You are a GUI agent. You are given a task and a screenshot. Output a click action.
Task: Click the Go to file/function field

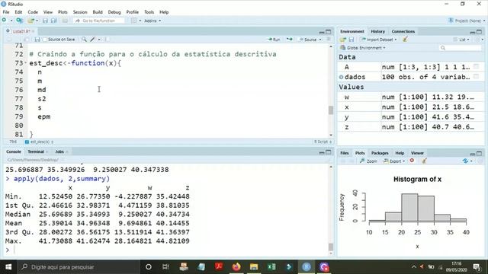click(98, 21)
